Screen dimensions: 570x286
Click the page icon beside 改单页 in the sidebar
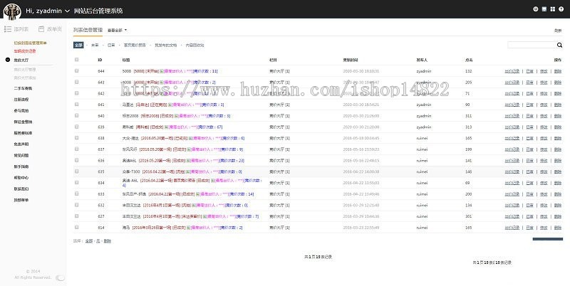point(41,29)
